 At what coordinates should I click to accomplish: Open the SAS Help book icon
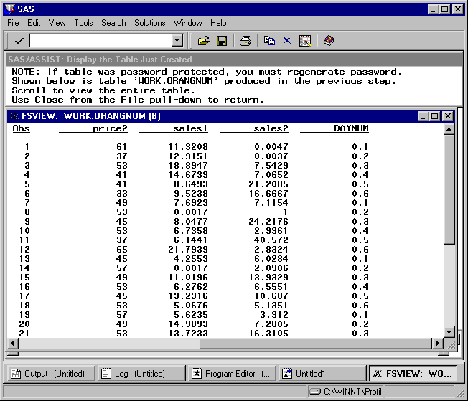click(329, 41)
